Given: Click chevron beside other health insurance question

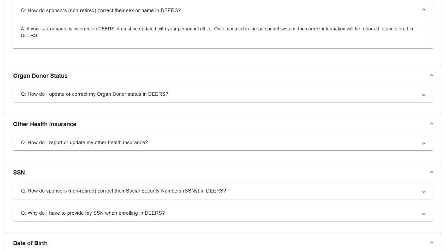Looking at the screenshot, I should 423,143.
